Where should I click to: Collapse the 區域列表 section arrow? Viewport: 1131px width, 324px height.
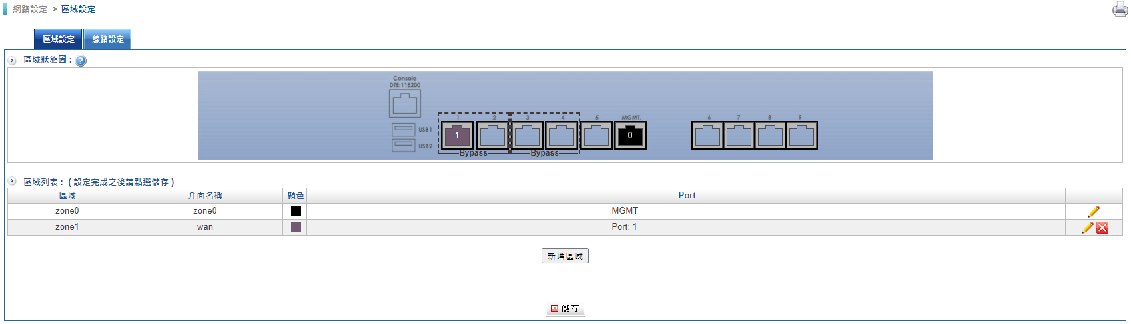(12, 181)
